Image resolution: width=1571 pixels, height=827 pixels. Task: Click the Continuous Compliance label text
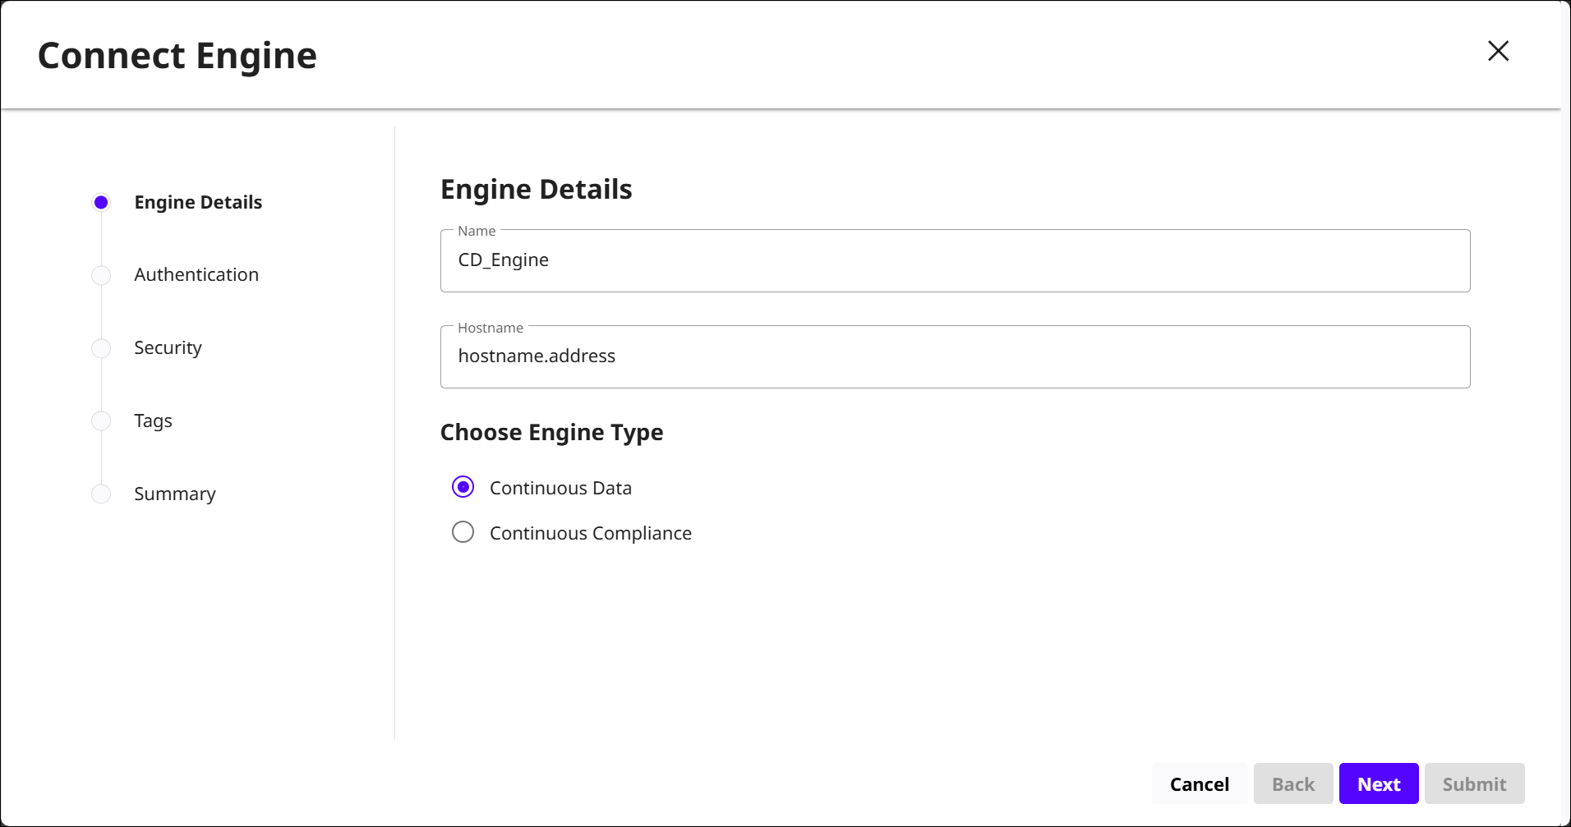coord(590,533)
